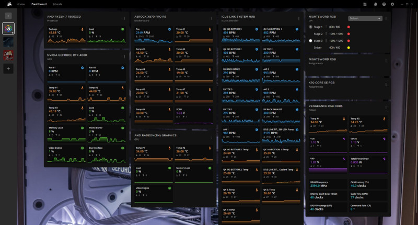
Task: Open K70 Core SE RGB widget menu
Action: pyautogui.click(x=386, y=85)
